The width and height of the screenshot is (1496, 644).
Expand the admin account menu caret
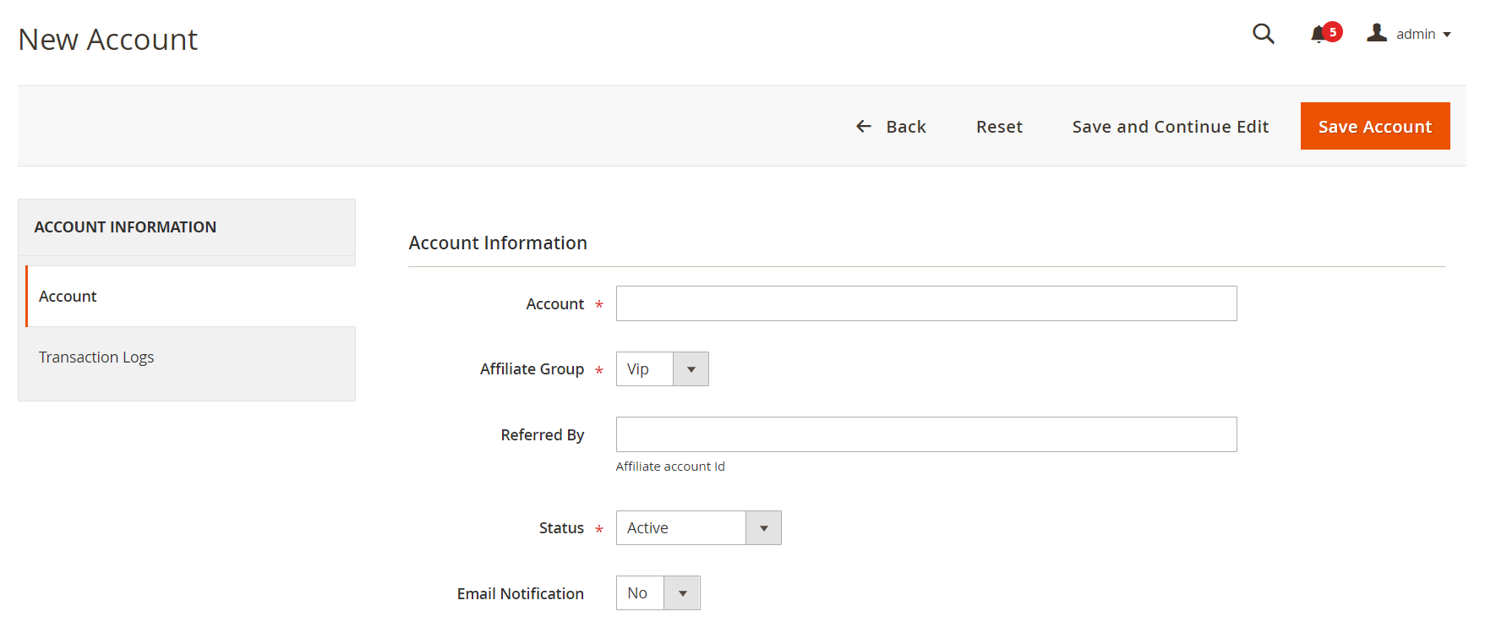pyautogui.click(x=1447, y=35)
